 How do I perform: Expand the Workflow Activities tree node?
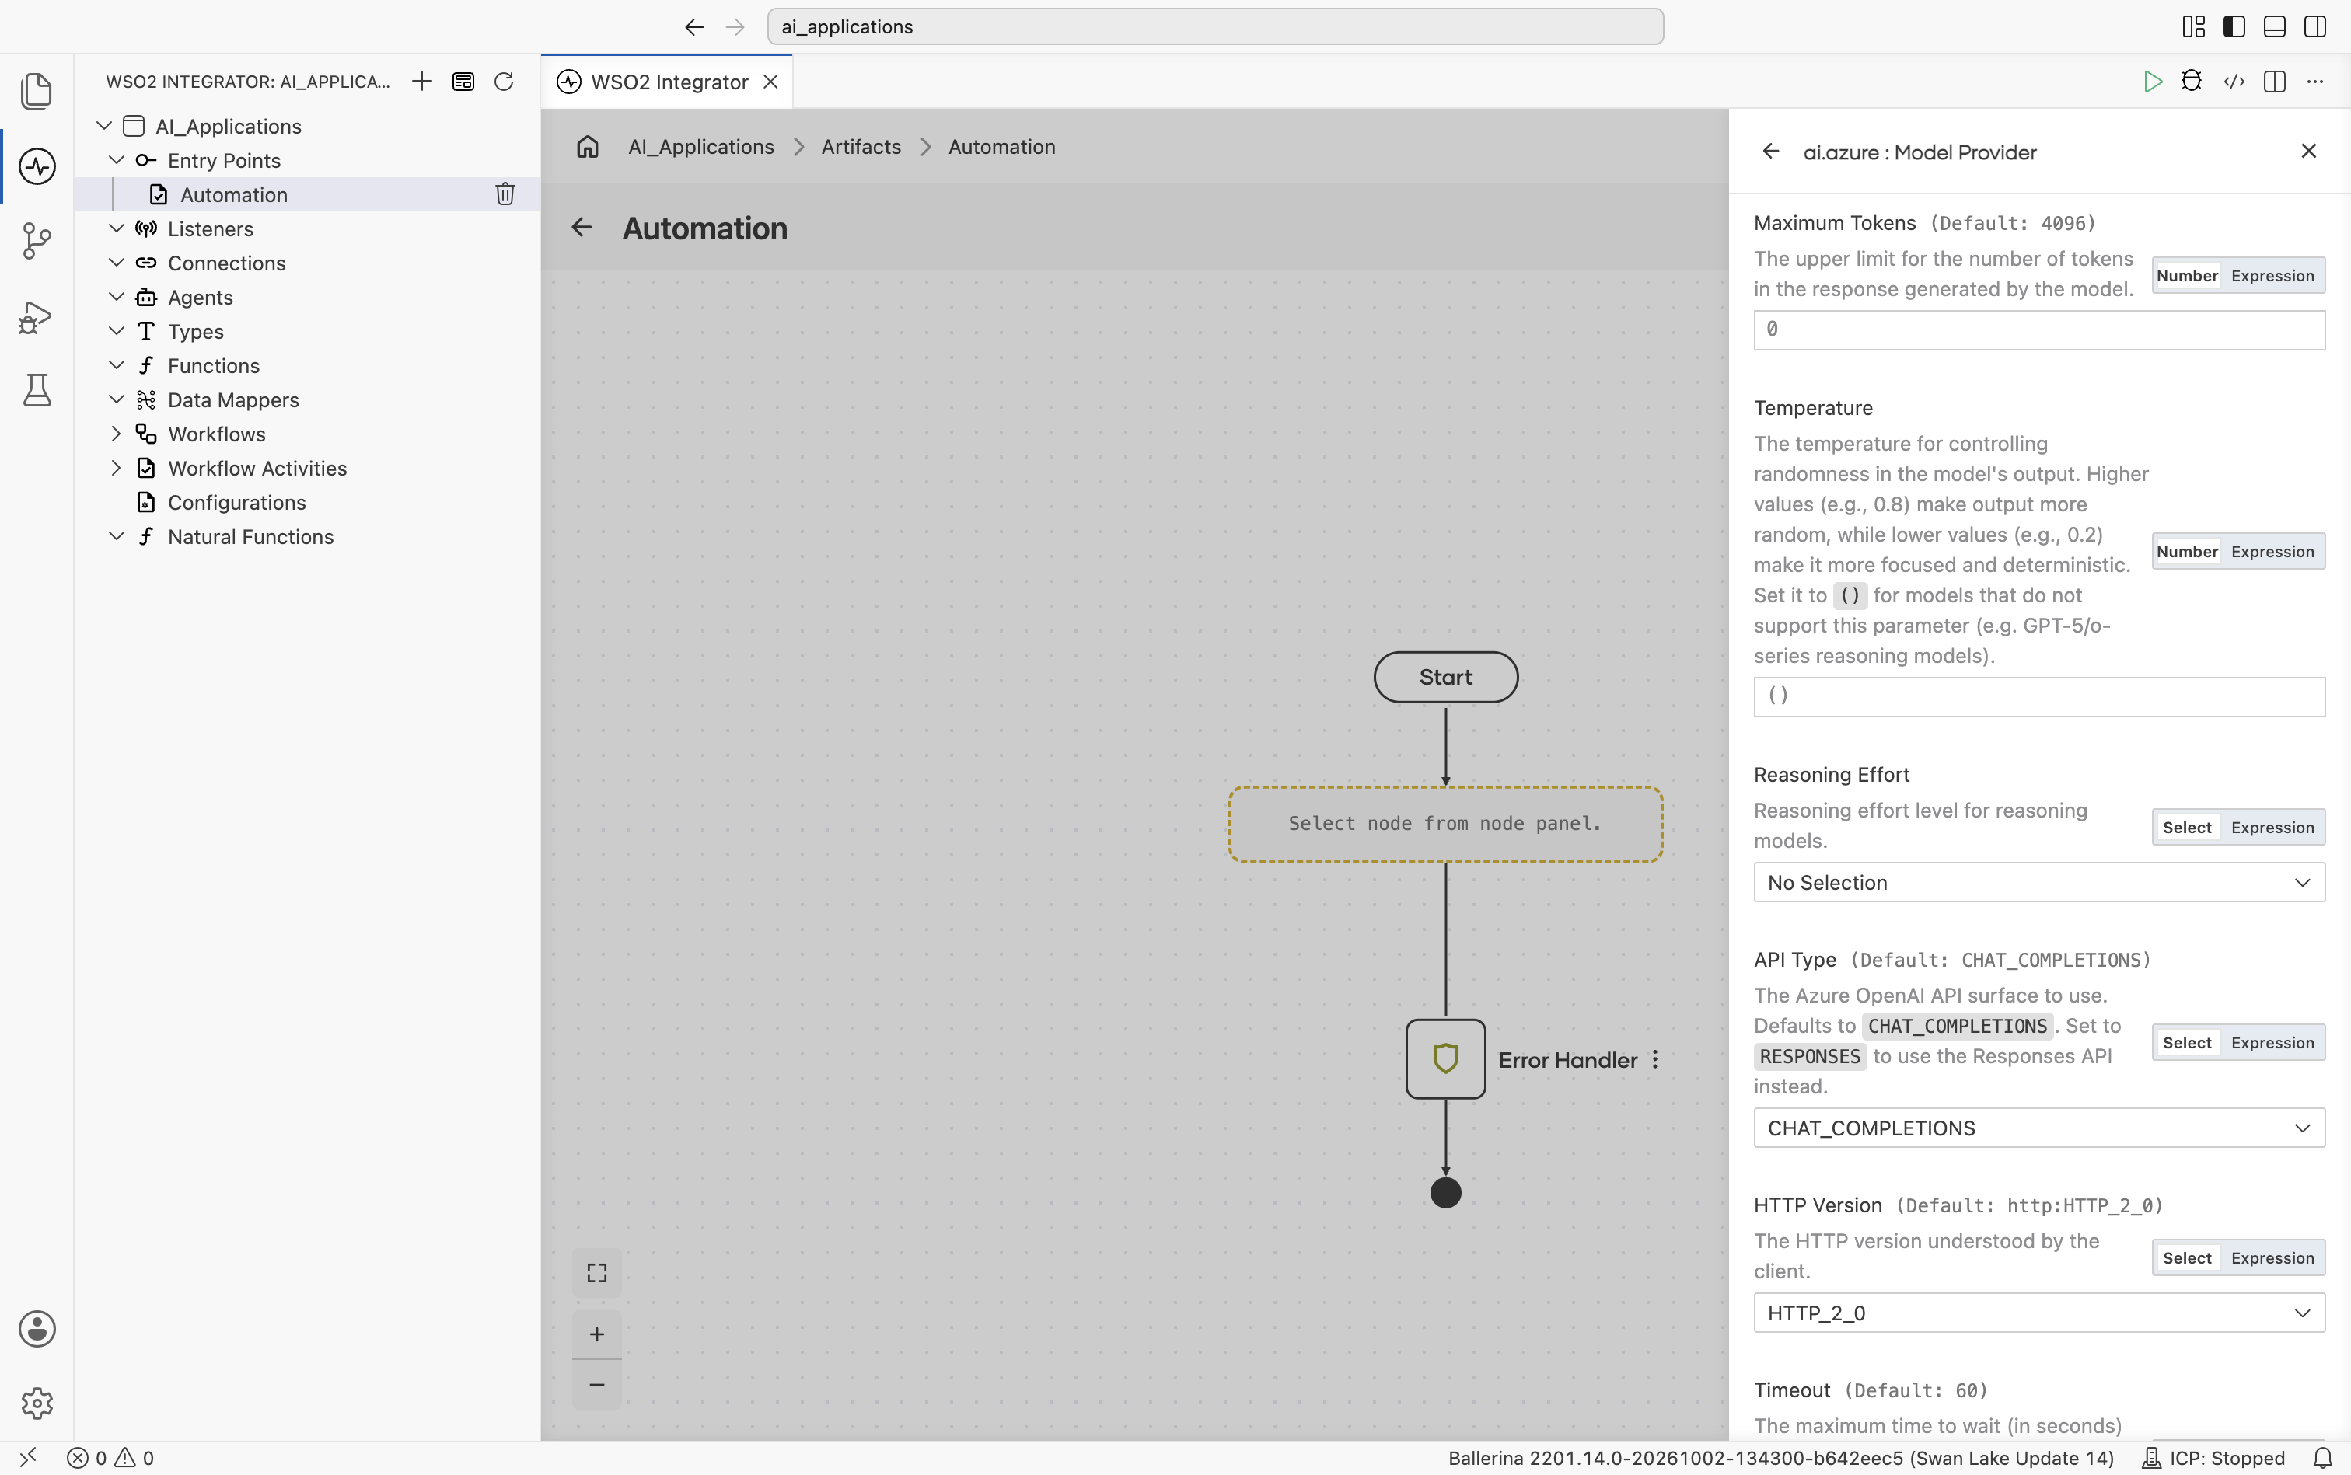(x=116, y=469)
